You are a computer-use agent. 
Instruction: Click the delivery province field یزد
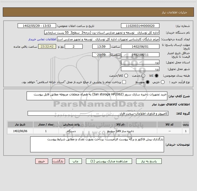(140, 62)
